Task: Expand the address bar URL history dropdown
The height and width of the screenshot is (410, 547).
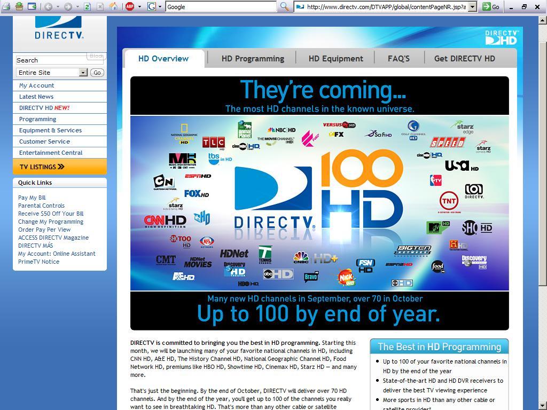Action: pos(472,6)
